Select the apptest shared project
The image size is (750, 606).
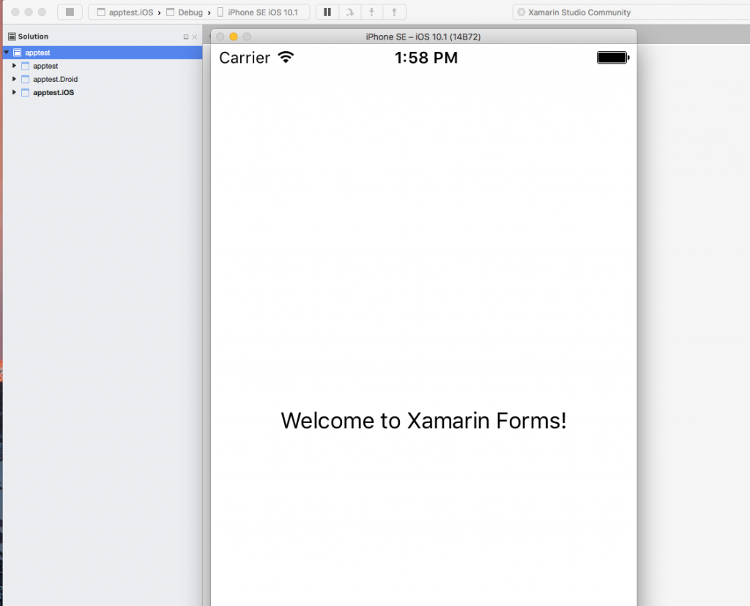pyautogui.click(x=45, y=66)
